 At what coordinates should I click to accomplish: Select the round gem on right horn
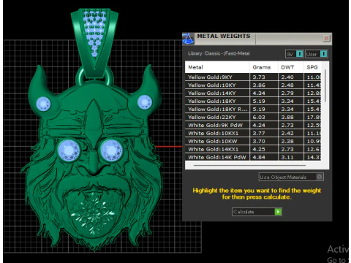click(145, 102)
